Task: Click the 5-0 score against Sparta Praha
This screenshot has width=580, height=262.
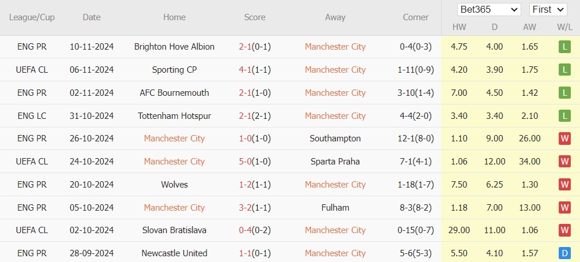Action: point(244,162)
